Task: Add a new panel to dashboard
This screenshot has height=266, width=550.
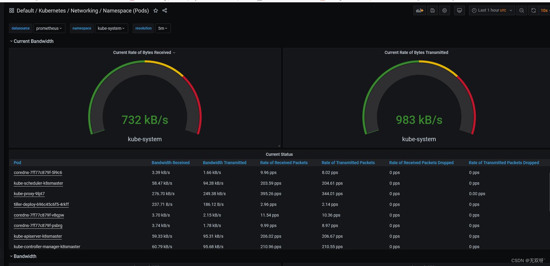Action: point(420,10)
